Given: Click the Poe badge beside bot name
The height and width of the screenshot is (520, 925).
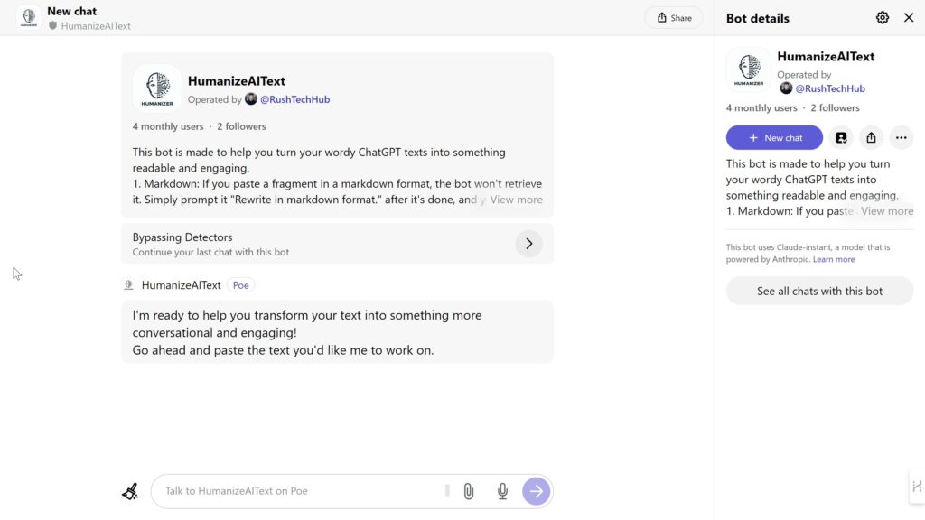Looking at the screenshot, I should click(x=240, y=285).
